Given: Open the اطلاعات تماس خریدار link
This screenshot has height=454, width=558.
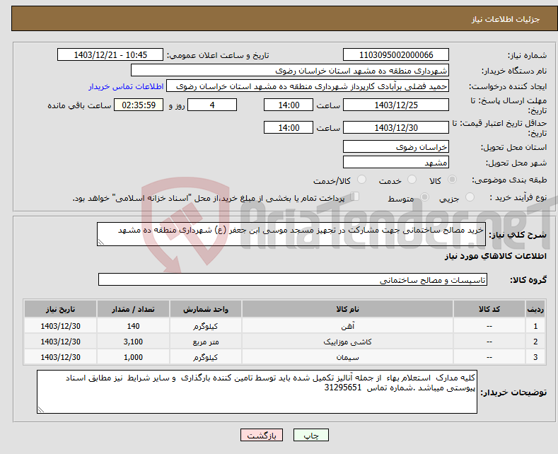Looking at the screenshot, I should 126,86.
